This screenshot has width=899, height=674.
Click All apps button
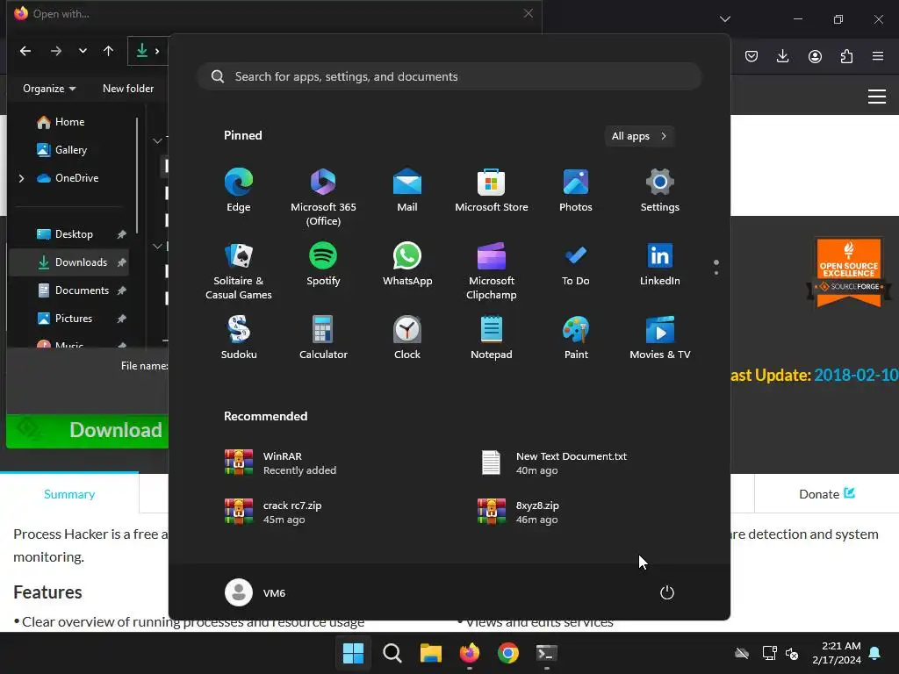click(639, 136)
